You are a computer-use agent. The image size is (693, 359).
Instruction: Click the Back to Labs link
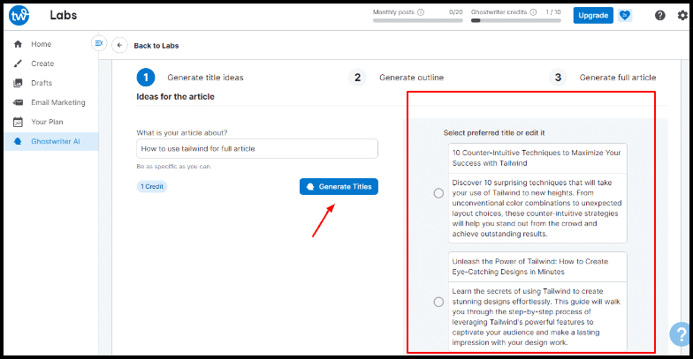click(x=156, y=46)
